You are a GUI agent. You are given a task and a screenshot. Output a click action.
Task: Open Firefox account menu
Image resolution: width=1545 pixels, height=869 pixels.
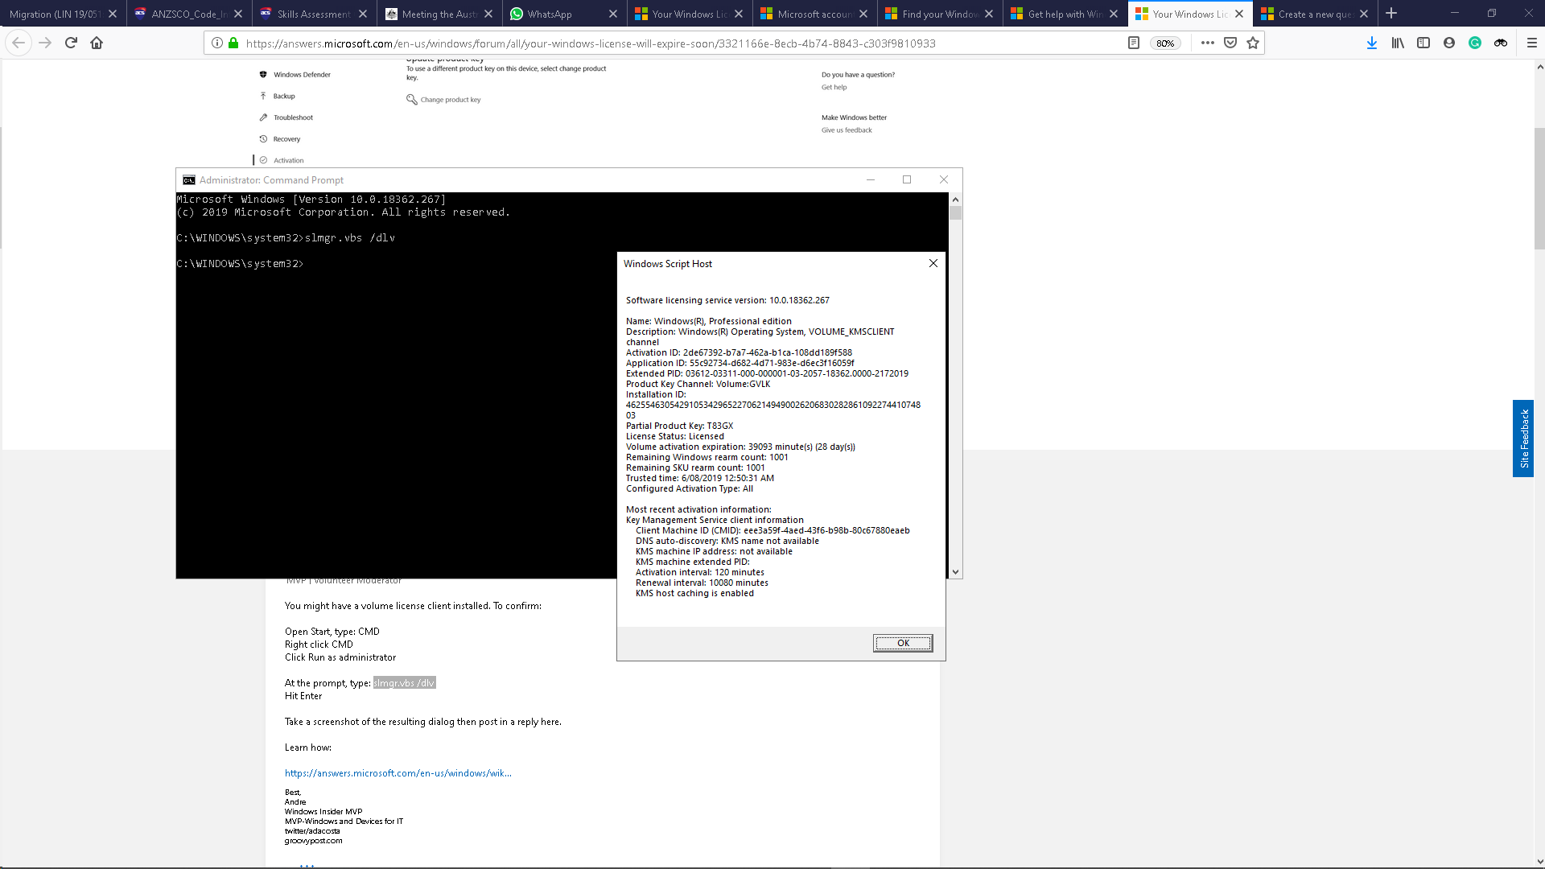(1449, 43)
